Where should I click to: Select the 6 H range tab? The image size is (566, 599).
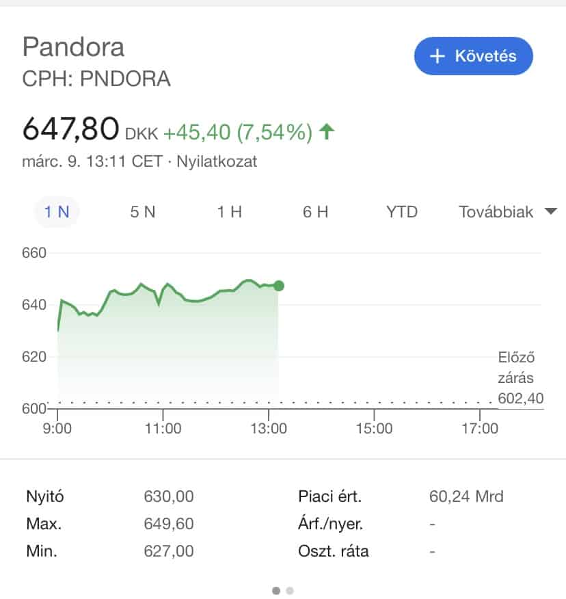click(x=316, y=212)
